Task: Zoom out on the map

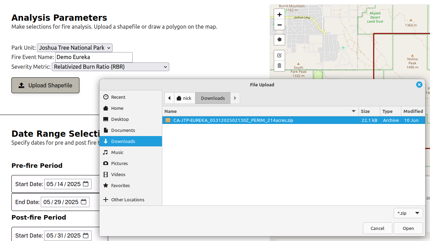Action: pos(279,25)
